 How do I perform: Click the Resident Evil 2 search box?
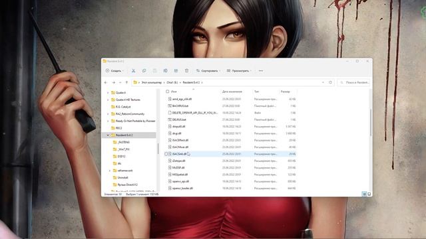click(354, 82)
